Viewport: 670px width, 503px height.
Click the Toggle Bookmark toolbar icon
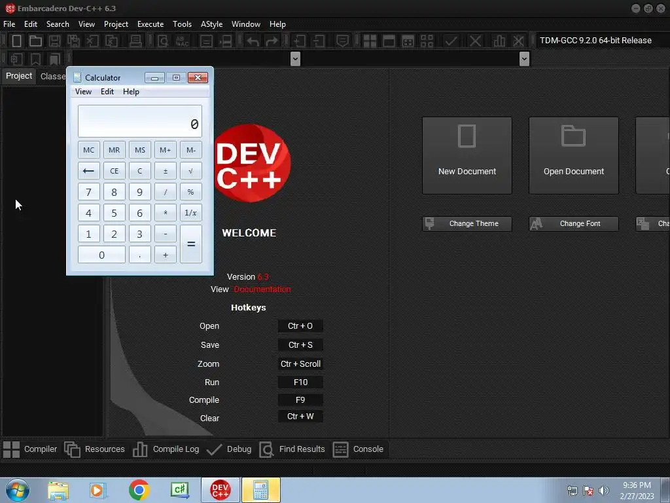coord(35,59)
